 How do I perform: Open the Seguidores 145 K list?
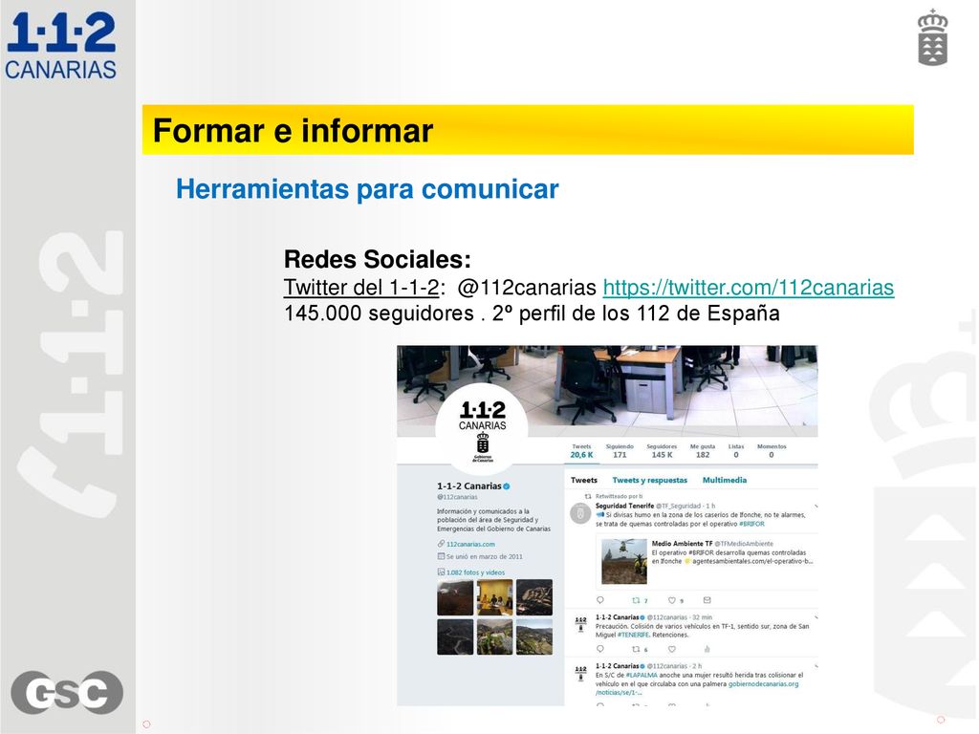tap(662, 451)
